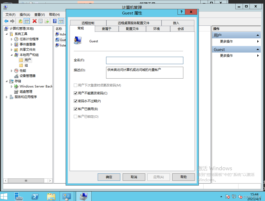
Task: Switch to the 隶属于 tab
Action: (x=107, y=29)
